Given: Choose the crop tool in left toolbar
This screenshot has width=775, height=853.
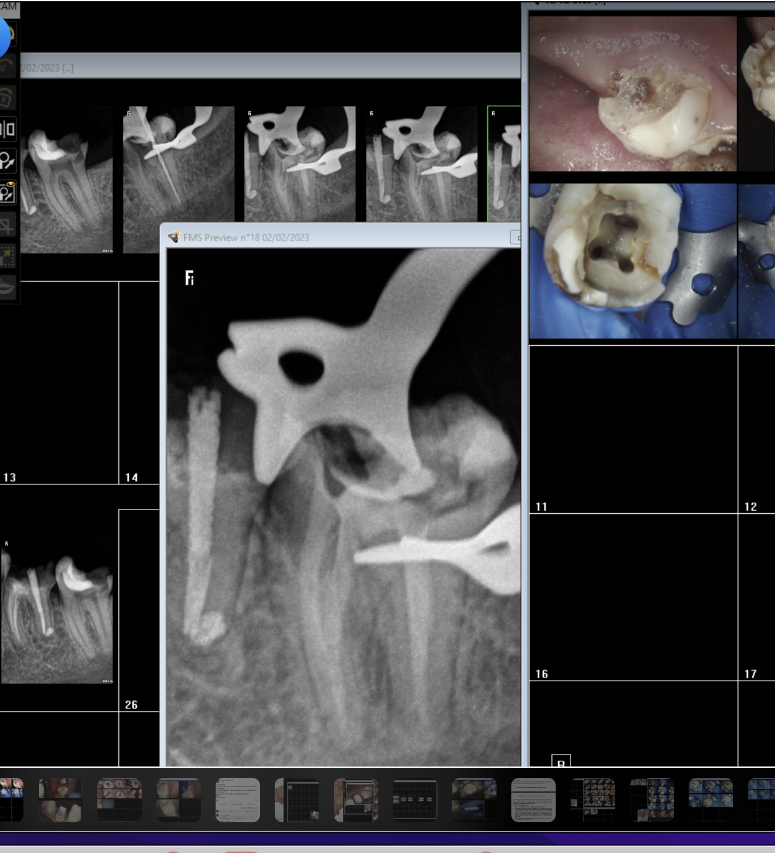Looking at the screenshot, I should click(7, 225).
